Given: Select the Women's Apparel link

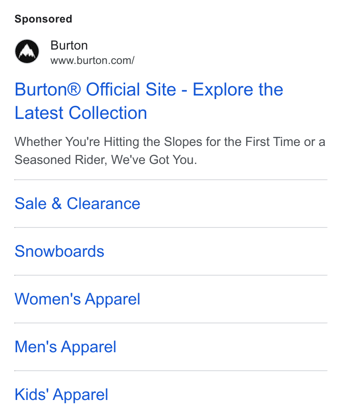Looking at the screenshot, I should tap(77, 300).
